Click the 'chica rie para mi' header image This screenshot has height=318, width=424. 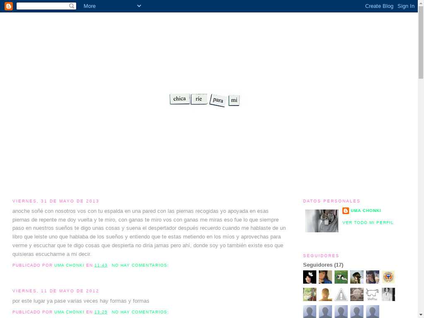[205, 100]
